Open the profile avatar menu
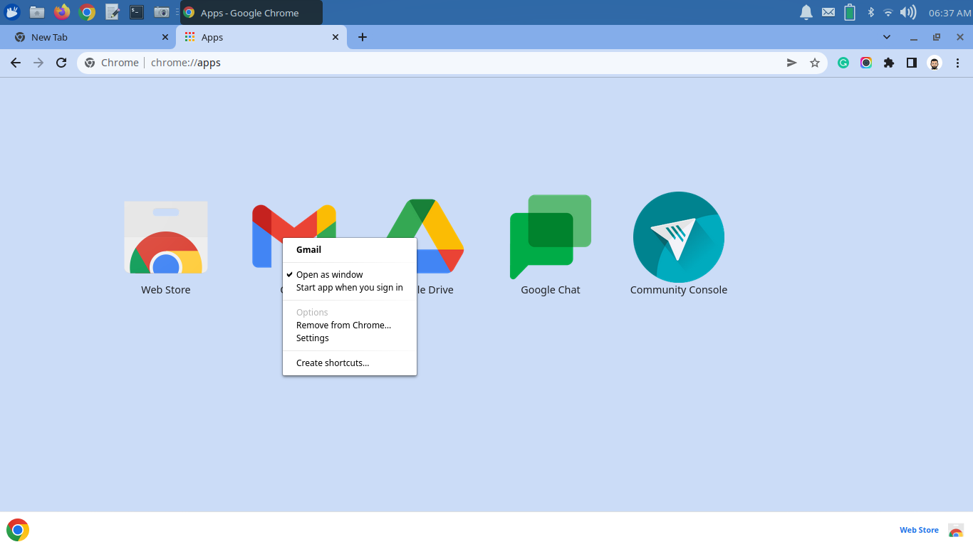Viewport: 973px width, 547px height. click(935, 63)
